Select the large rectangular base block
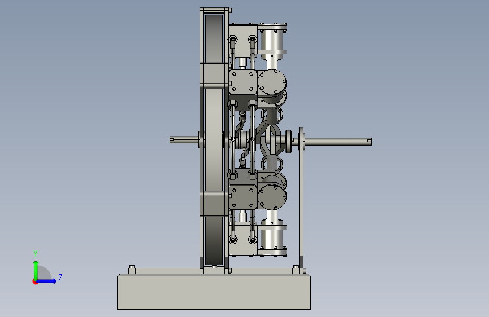This screenshot has height=317, width=489. click(214, 292)
